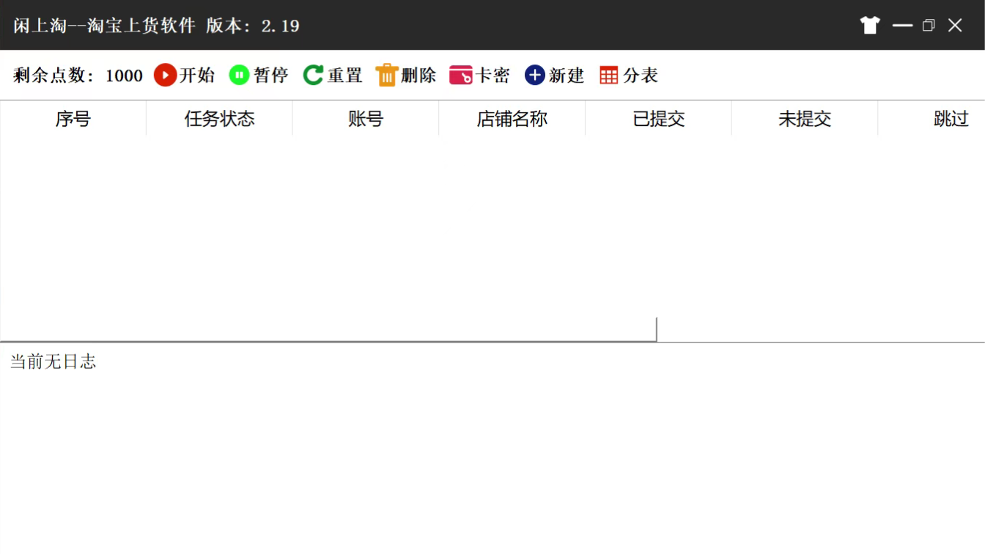
Task: Click the 剩余点数: 1000 label
Action: (x=78, y=75)
